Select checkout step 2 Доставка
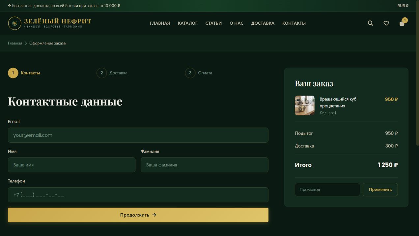 (112, 73)
